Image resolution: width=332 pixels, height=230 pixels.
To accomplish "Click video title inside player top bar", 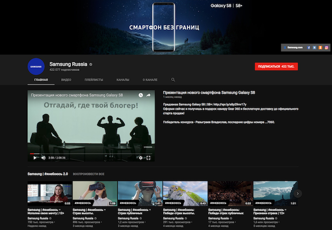I will click(x=77, y=95).
